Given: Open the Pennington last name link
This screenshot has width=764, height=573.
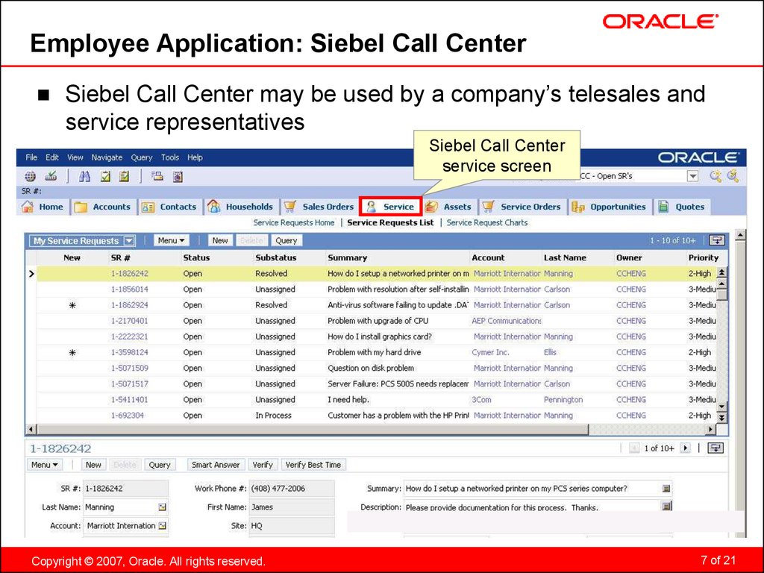Looking at the screenshot, I should click(x=563, y=400).
